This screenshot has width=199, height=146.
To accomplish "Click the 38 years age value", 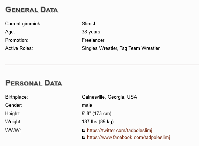I will (x=91, y=32).
